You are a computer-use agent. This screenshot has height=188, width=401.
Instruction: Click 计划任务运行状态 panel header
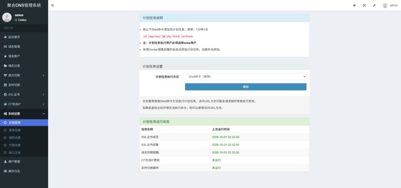point(224,122)
